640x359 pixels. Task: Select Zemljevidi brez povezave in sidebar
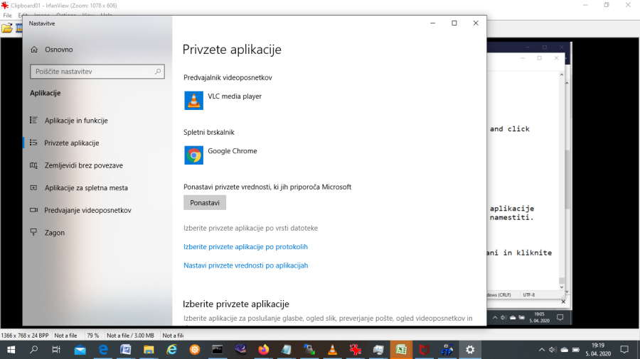tap(83, 165)
